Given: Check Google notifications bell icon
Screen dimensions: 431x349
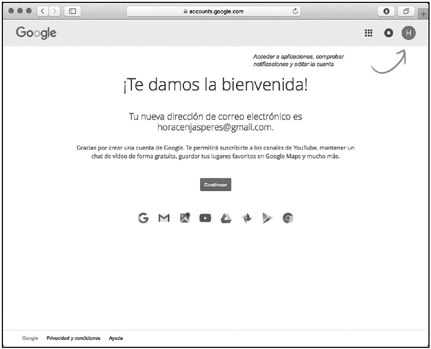Looking at the screenshot, I should 389,33.
